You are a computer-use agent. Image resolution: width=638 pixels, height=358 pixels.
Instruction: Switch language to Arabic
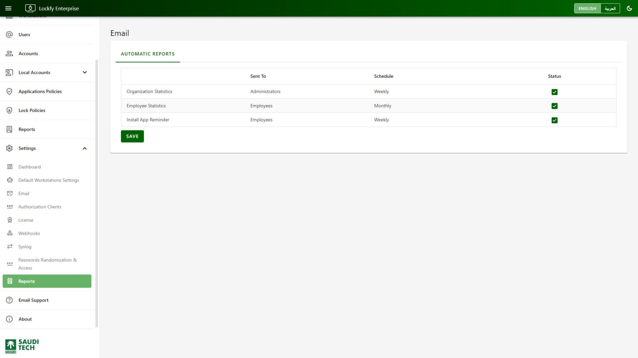[x=610, y=8]
